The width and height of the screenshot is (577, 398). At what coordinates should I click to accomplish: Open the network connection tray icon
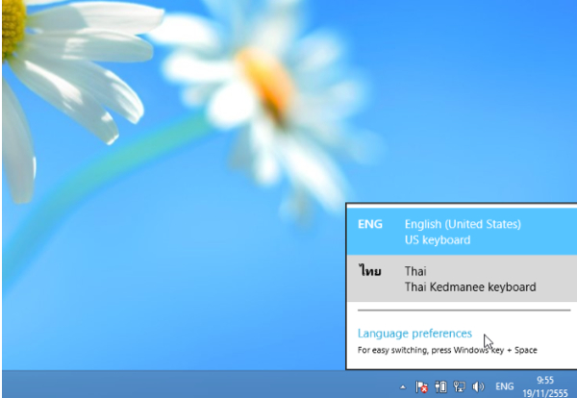coord(460,386)
